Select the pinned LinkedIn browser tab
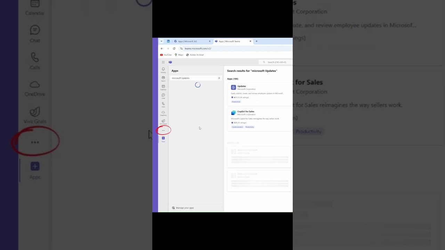445x250 pixels. pyautogui.click(x=168, y=41)
